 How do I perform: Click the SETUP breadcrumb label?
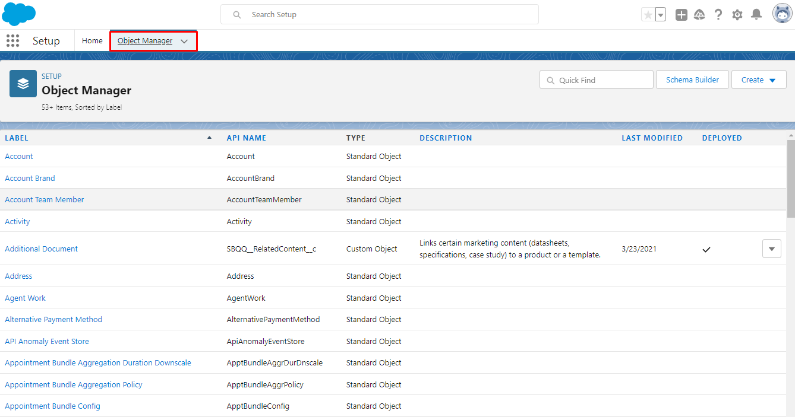pos(52,77)
